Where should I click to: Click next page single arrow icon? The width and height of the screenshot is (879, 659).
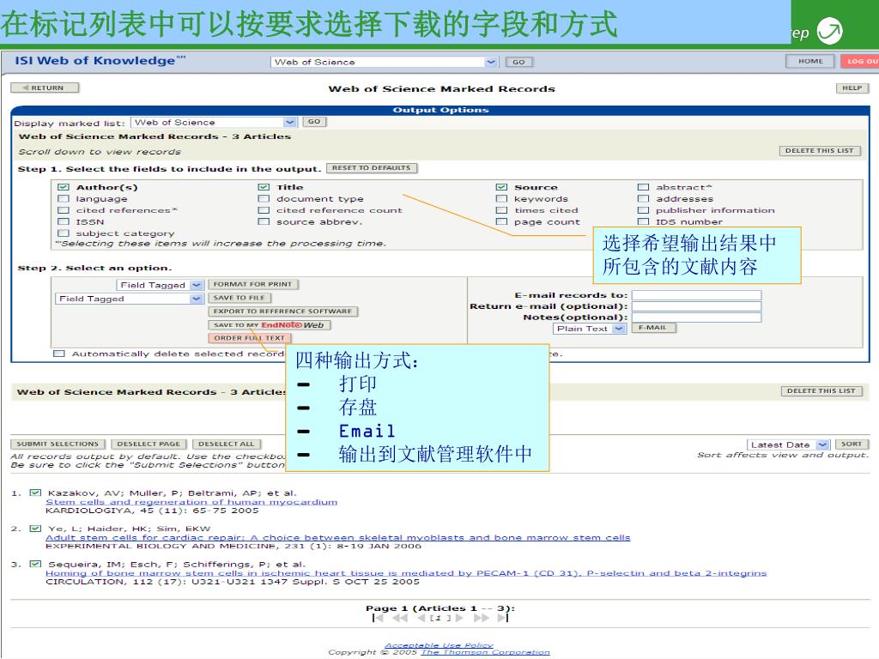pyautogui.click(x=459, y=618)
